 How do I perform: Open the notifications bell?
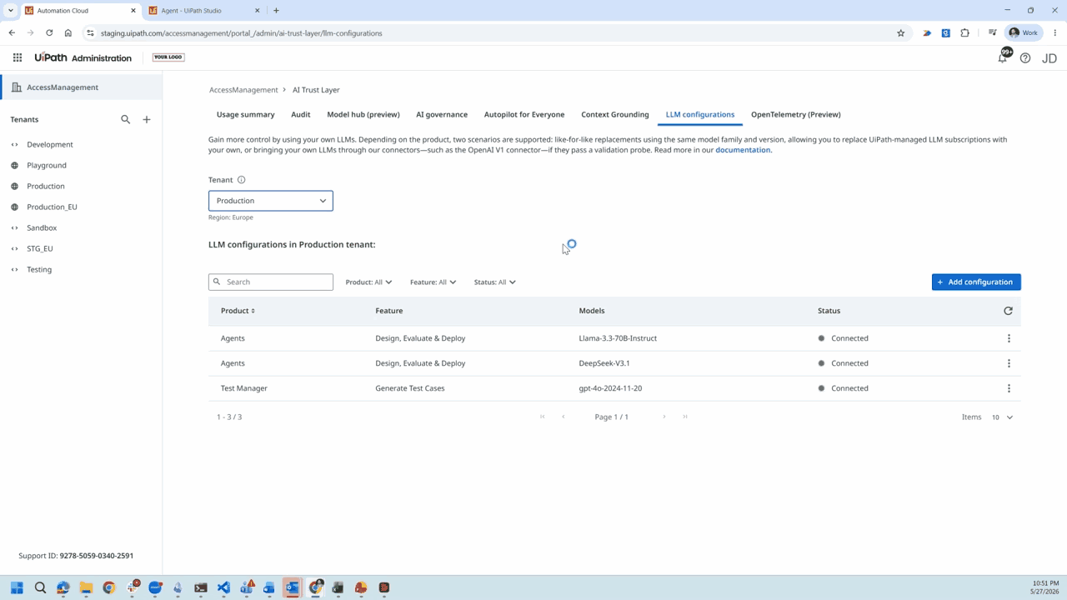point(1003,57)
